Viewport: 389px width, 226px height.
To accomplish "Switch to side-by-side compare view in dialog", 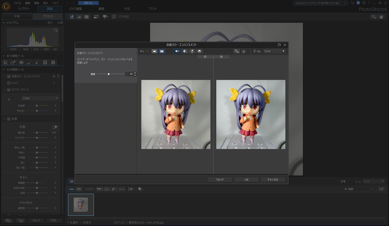I will (x=162, y=51).
